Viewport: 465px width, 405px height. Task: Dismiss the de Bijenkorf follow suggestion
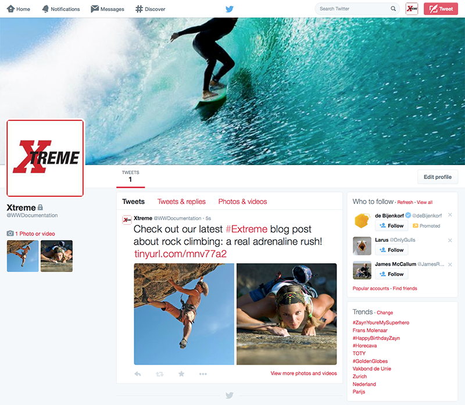coord(450,216)
